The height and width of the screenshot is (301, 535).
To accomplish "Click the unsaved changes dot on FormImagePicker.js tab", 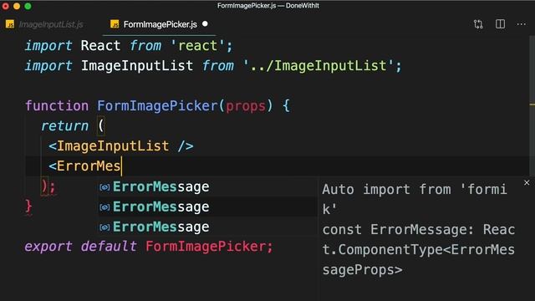I will point(205,24).
